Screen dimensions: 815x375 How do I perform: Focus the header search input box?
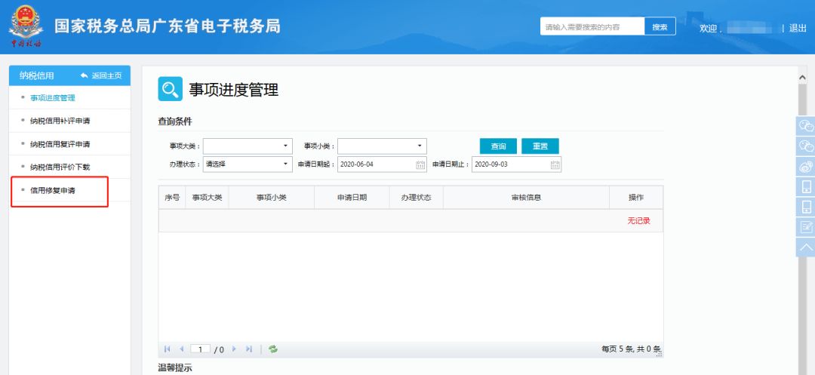(592, 27)
